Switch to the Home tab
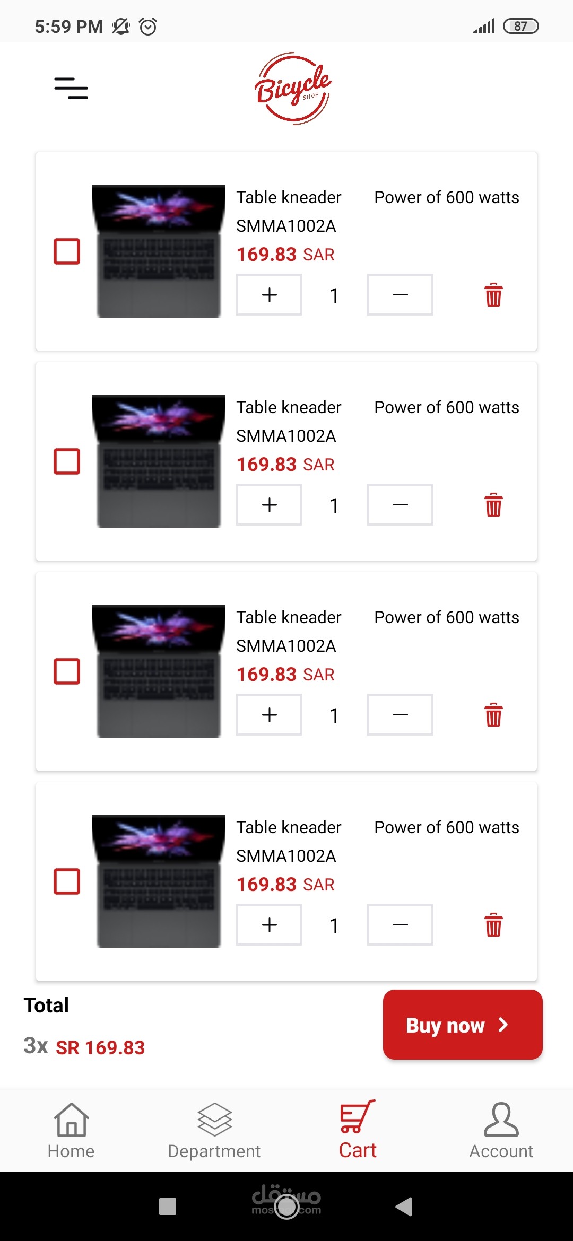Image resolution: width=573 pixels, height=1241 pixels. [71, 1131]
